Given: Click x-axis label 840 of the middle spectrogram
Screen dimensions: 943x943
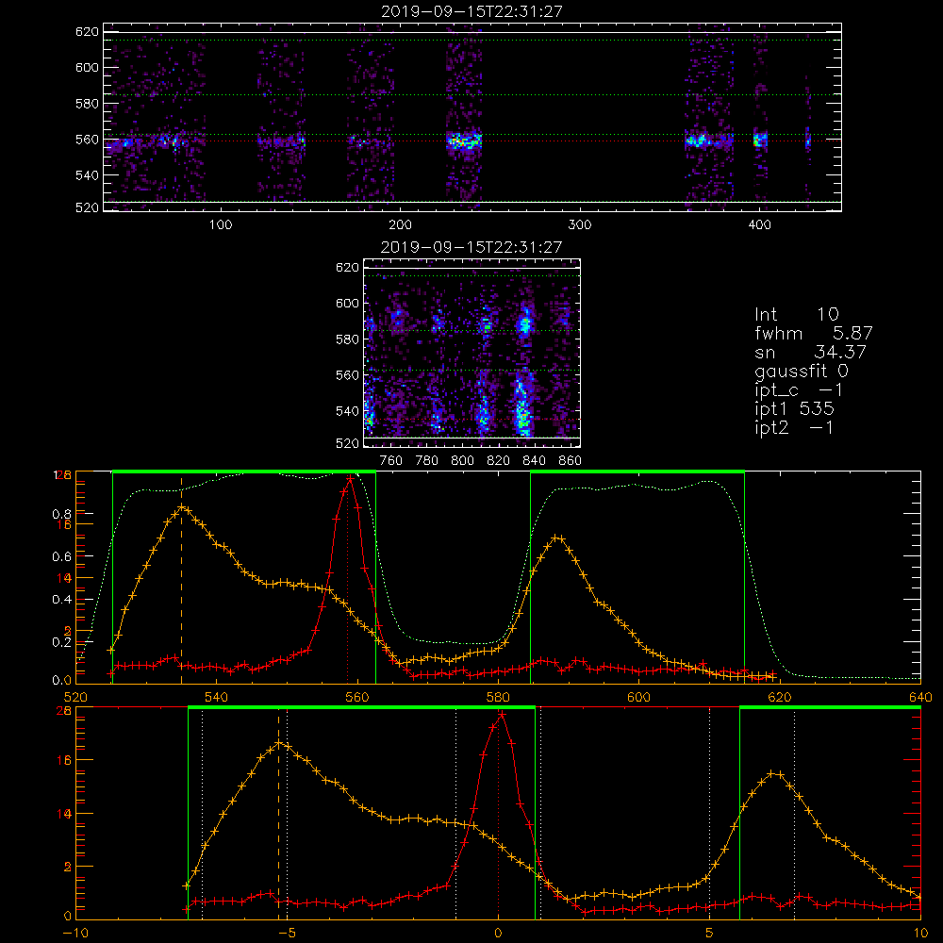Looking at the screenshot, I should pyautogui.click(x=534, y=461).
